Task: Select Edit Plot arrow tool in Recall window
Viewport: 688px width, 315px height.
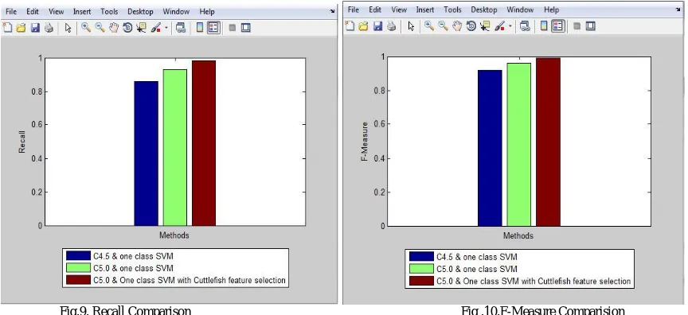Action: 68,28
